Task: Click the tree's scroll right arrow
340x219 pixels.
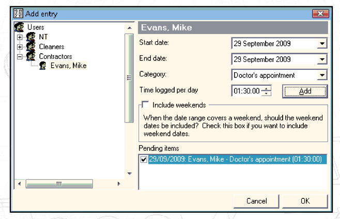Action: click(x=119, y=184)
